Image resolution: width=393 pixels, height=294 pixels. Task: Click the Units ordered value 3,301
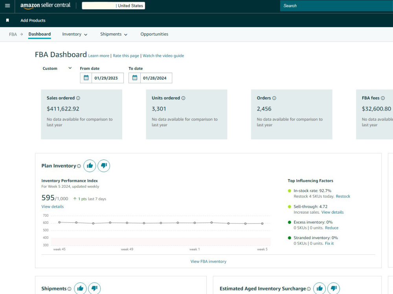pos(159,109)
